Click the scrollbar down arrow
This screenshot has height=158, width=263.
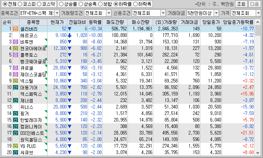point(258,153)
